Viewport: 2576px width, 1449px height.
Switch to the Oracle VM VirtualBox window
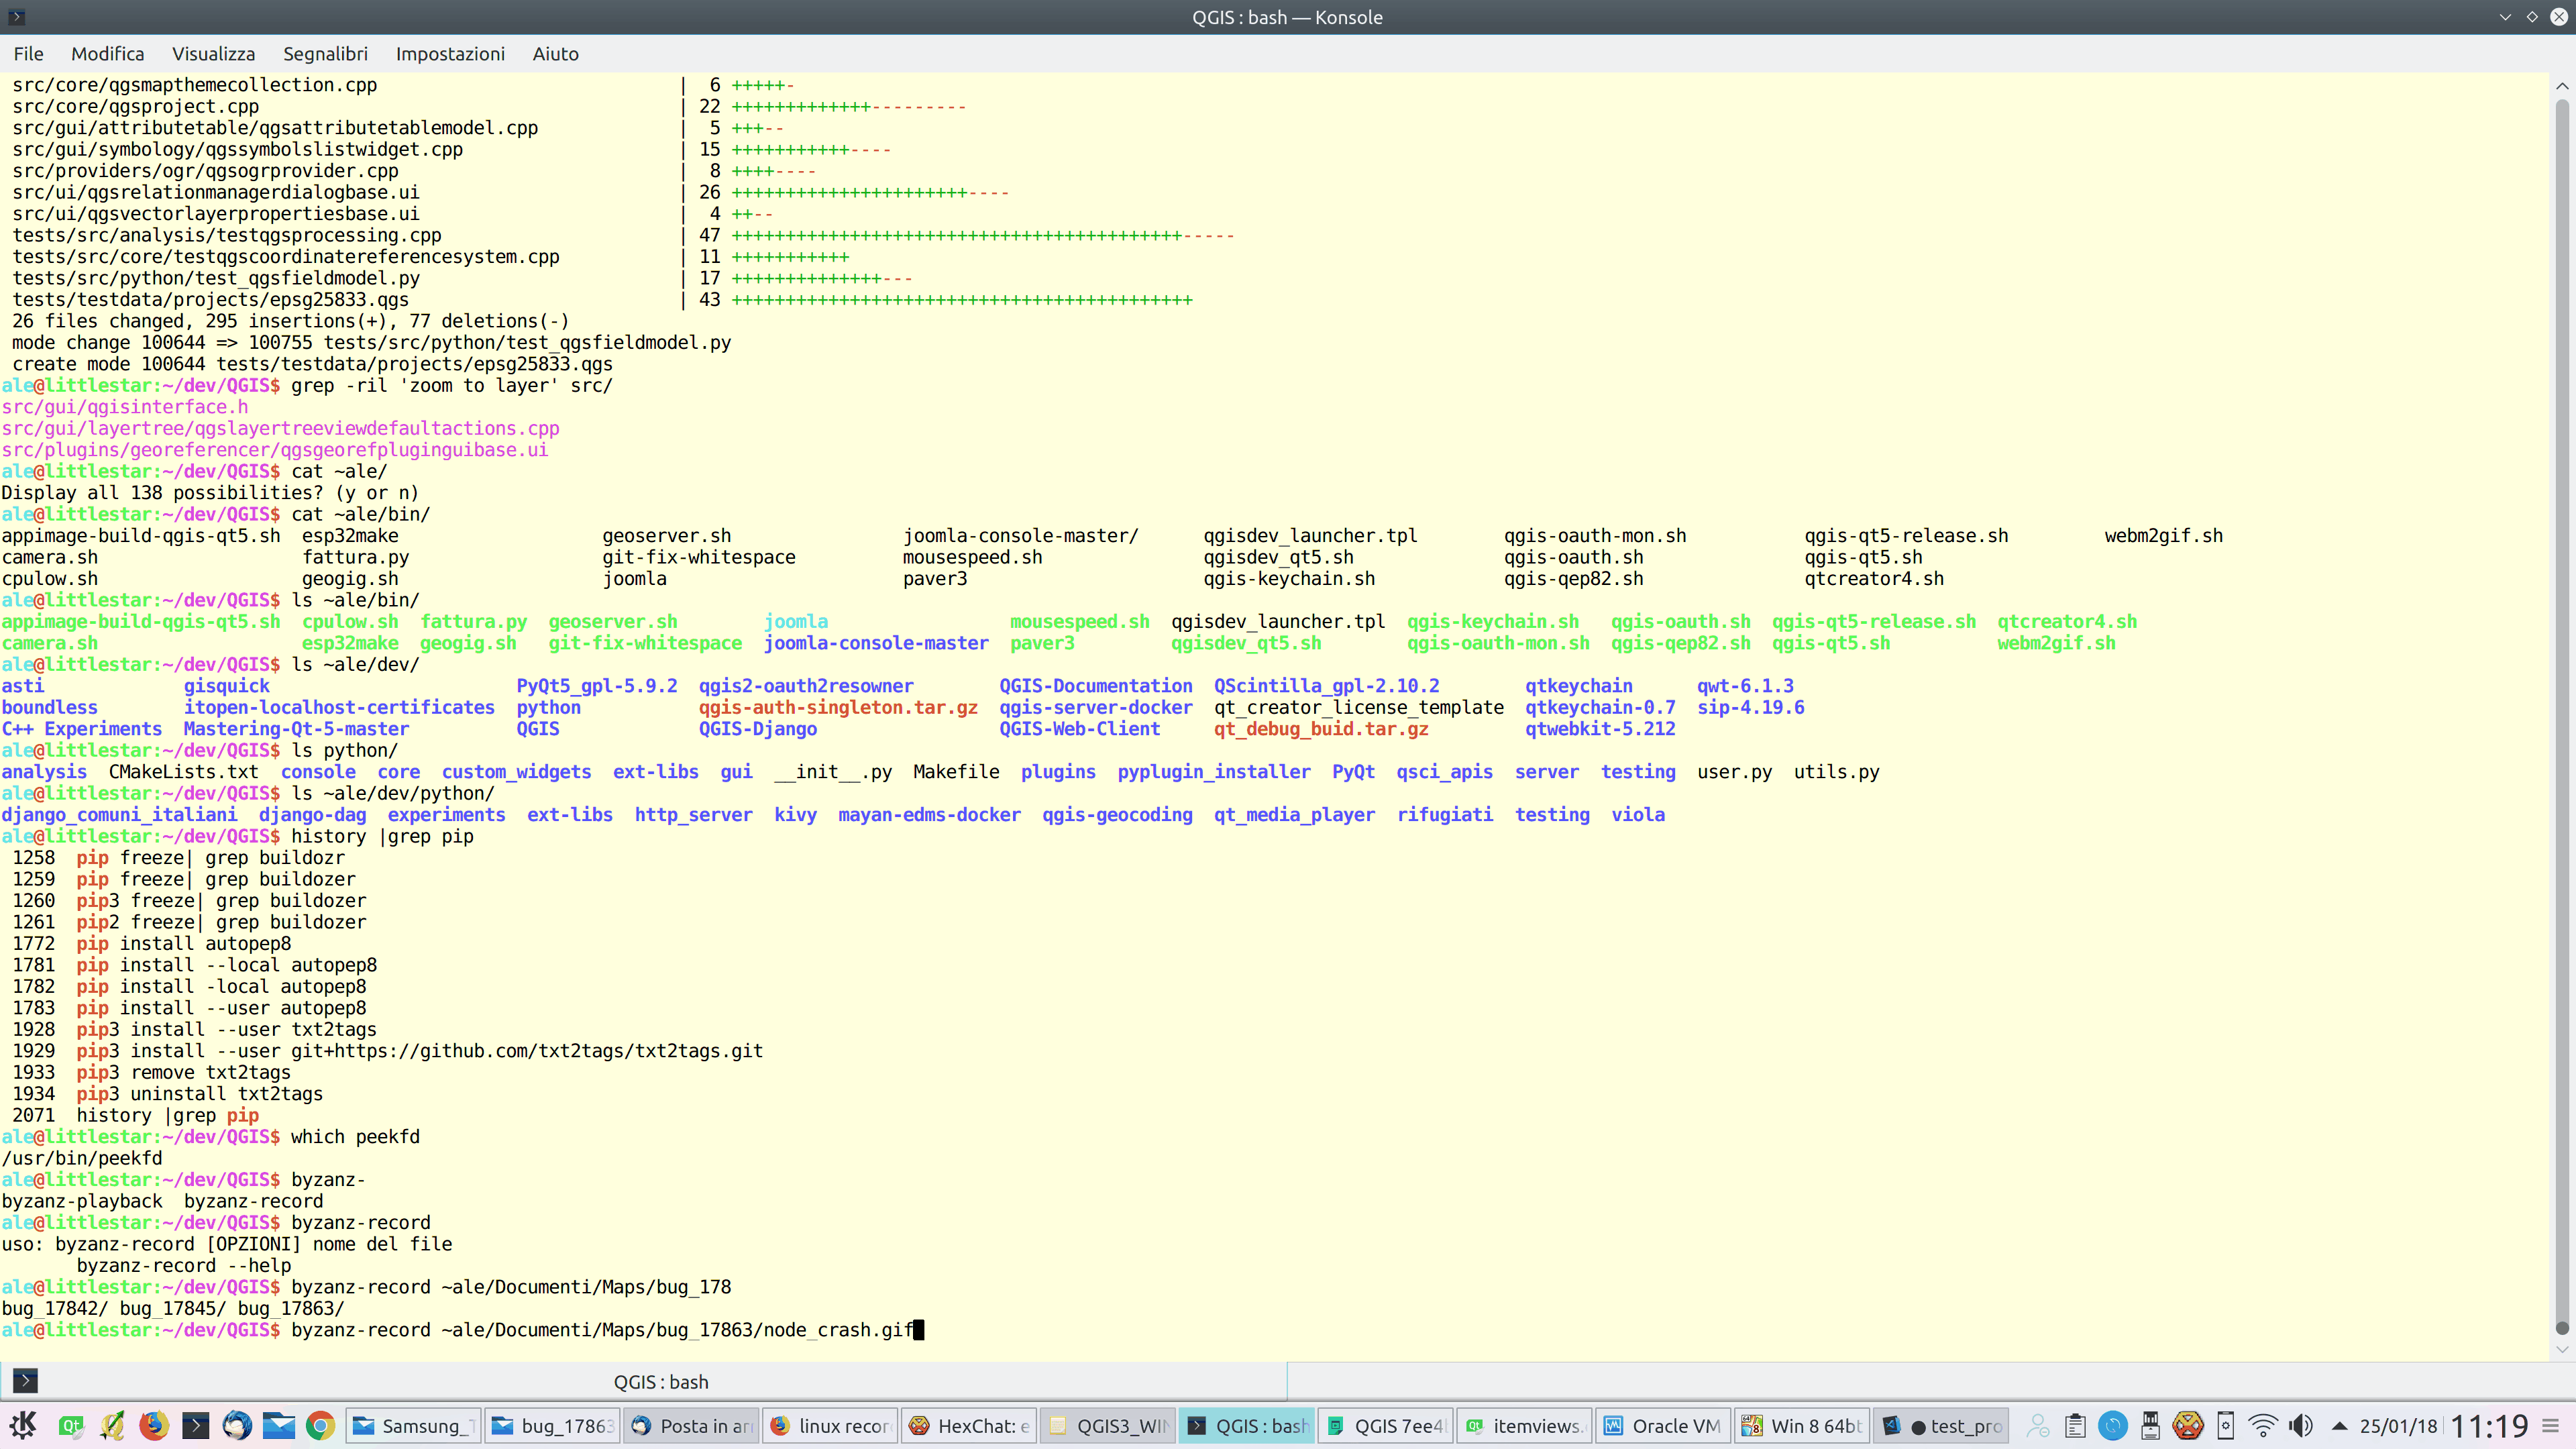(1664, 1426)
